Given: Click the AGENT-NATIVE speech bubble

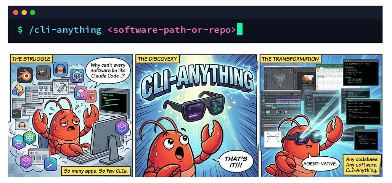Looking at the screenshot, I should click(x=321, y=164).
